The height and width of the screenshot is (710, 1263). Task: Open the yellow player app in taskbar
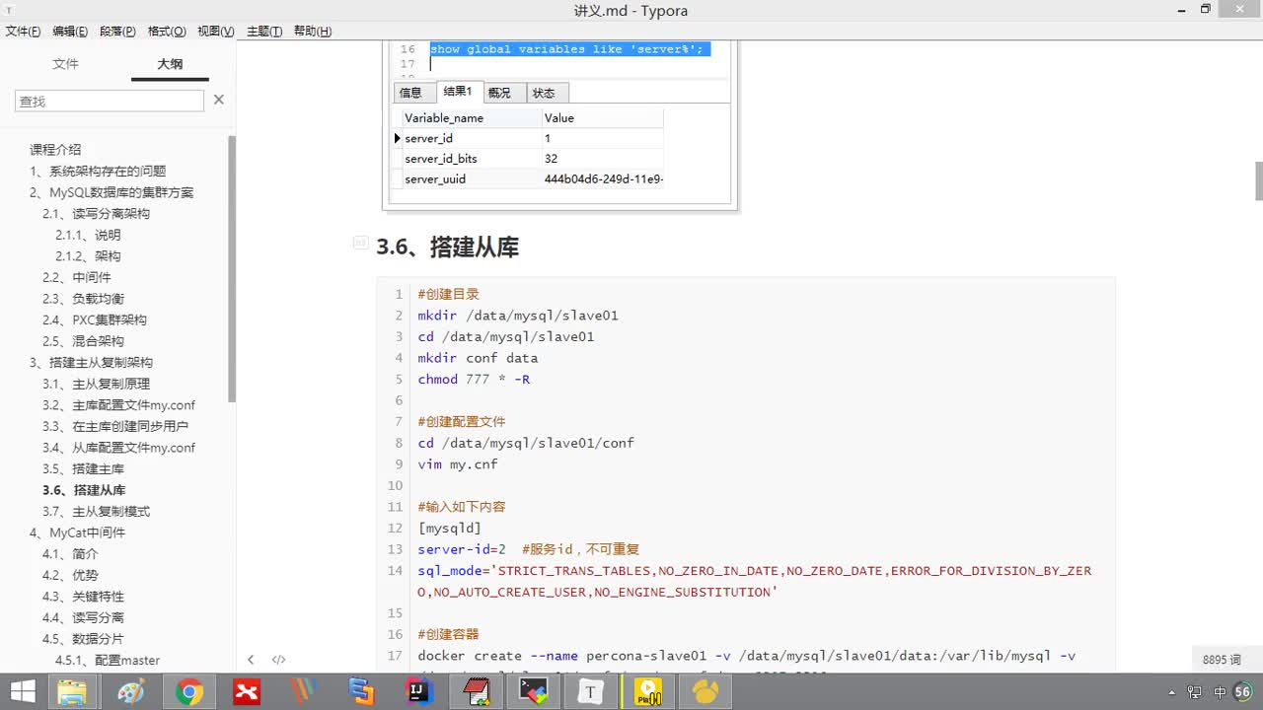pos(648,692)
